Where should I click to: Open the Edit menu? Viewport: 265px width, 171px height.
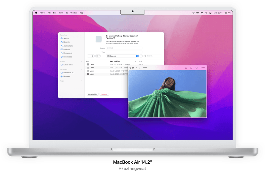tap(55, 13)
